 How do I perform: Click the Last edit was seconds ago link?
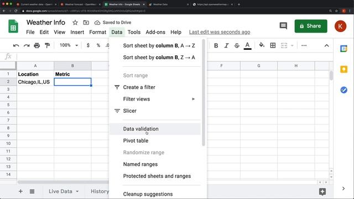[x=220, y=32]
